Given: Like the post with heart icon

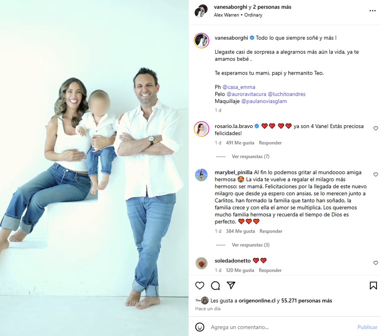Looking at the screenshot, I should click(200, 285).
